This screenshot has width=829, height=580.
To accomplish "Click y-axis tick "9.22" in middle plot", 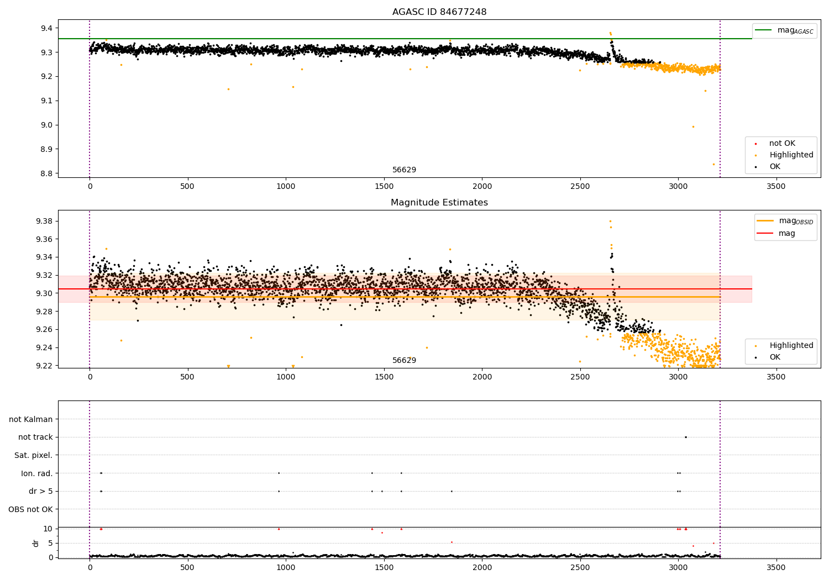I will pos(44,366).
